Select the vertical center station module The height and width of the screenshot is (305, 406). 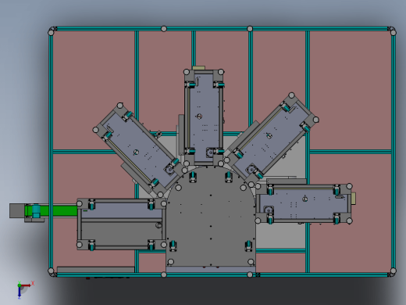[204, 117]
